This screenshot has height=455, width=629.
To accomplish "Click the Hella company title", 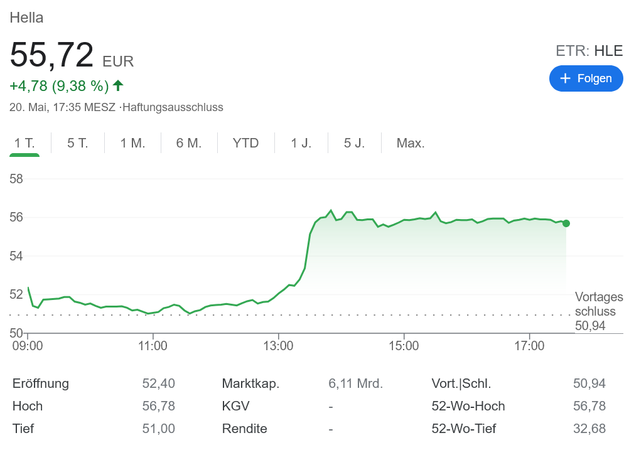I will (26, 18).
